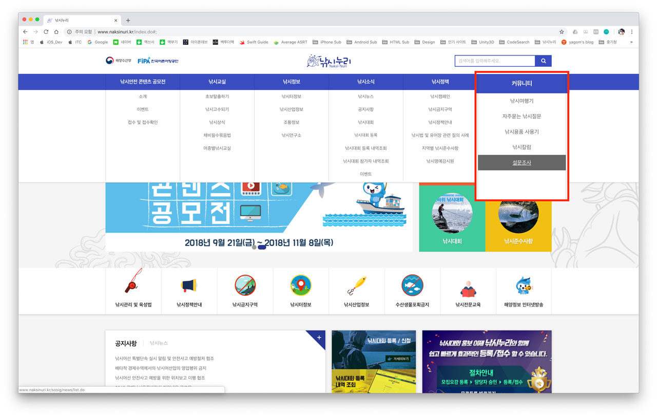Bookmark this page with star icon
The height and width of the screenshot is (417, 657).
tap(562, 32)
